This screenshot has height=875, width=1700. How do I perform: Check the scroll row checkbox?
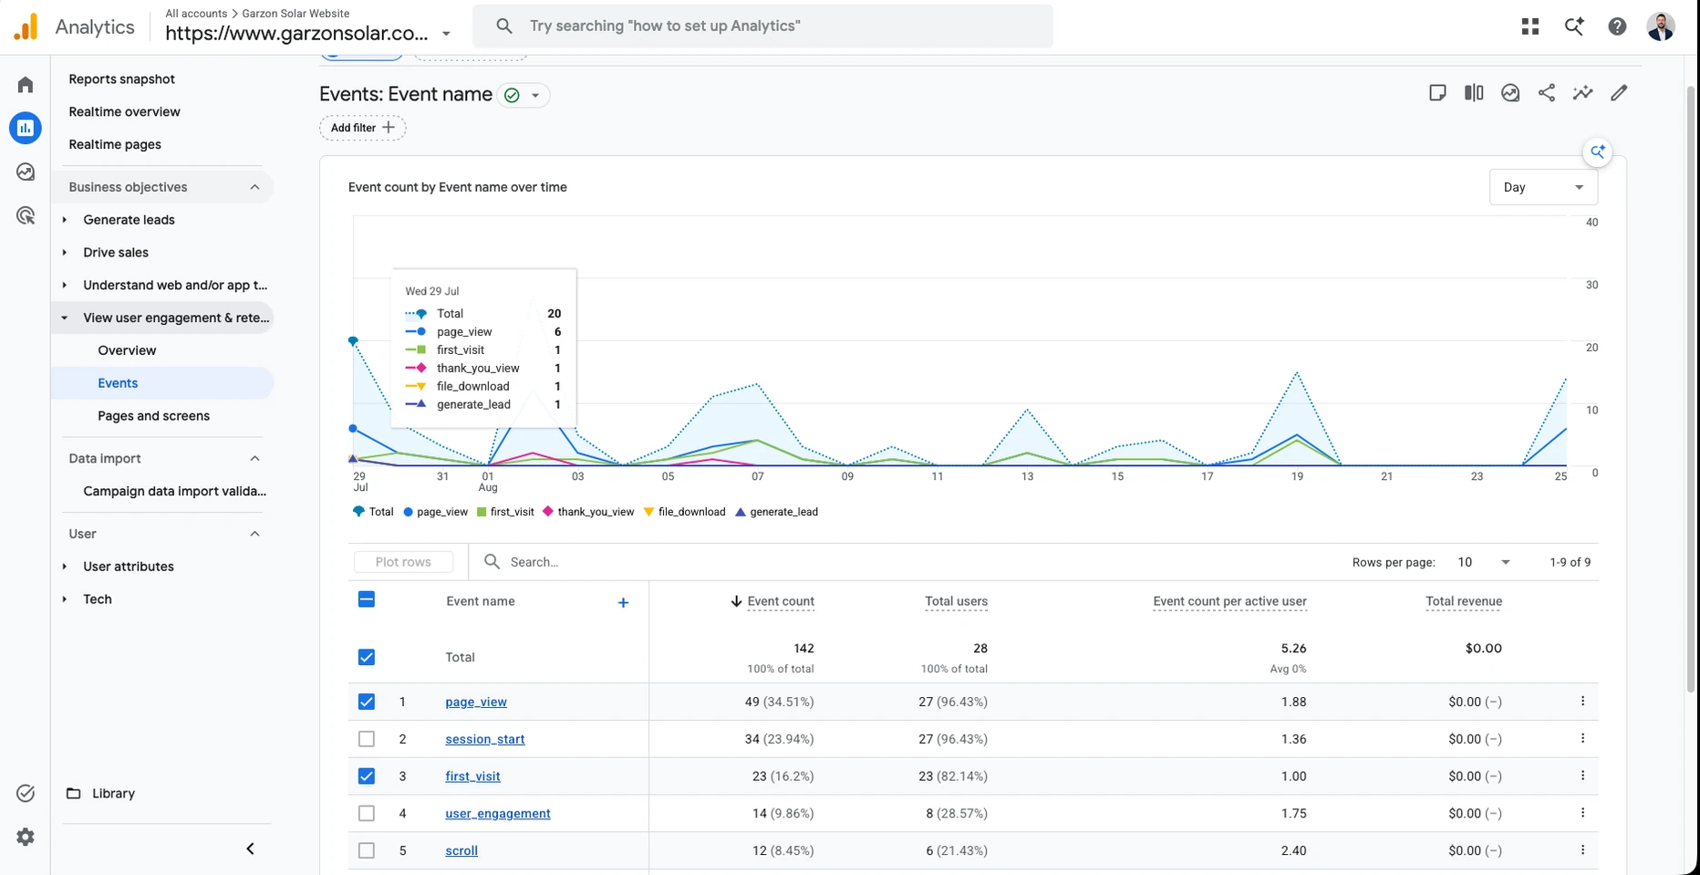[x=367, y=850]
